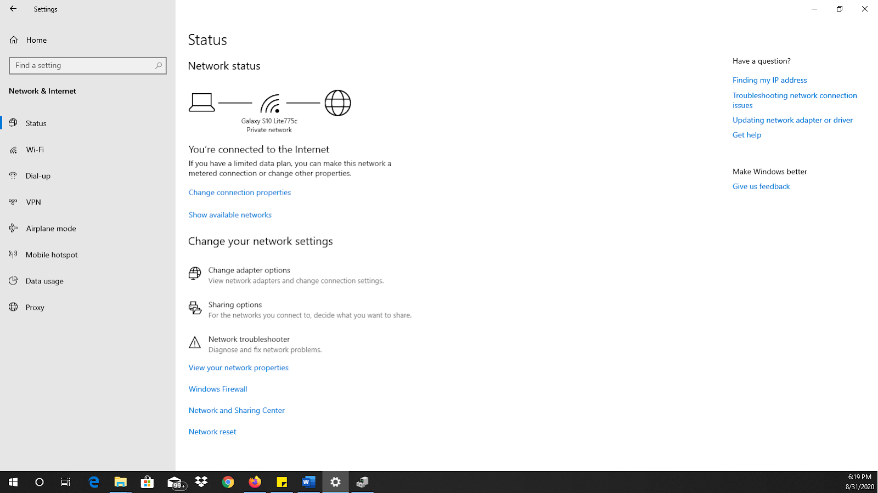Click the back arrow in Settings
Viewport: 878px width, 493px height.
pos(13,9)
